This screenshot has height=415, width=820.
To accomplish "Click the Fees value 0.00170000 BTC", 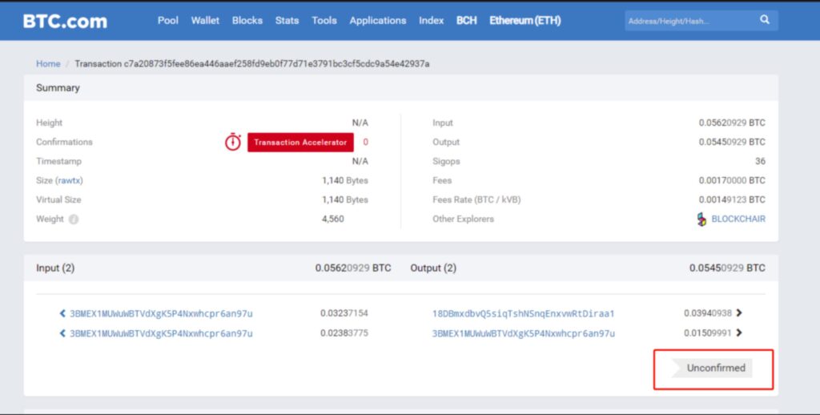I will point(732,180).
